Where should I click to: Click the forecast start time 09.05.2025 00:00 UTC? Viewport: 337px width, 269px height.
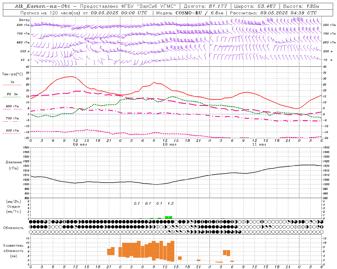[x=119, y=13]
